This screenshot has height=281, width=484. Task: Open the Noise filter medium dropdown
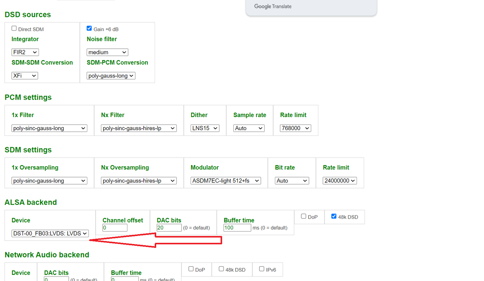pyautogui.click(x=107, y=52)
